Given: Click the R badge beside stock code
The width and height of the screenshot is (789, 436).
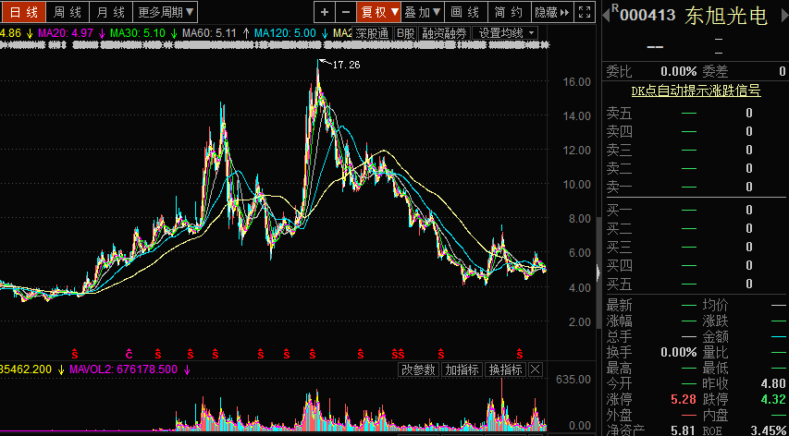Looking at the screenshot, I should 616,6.
